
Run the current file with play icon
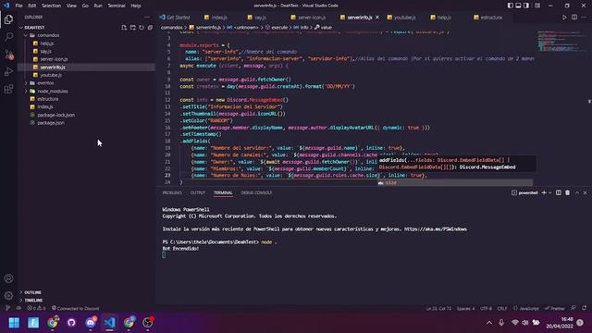564,18
